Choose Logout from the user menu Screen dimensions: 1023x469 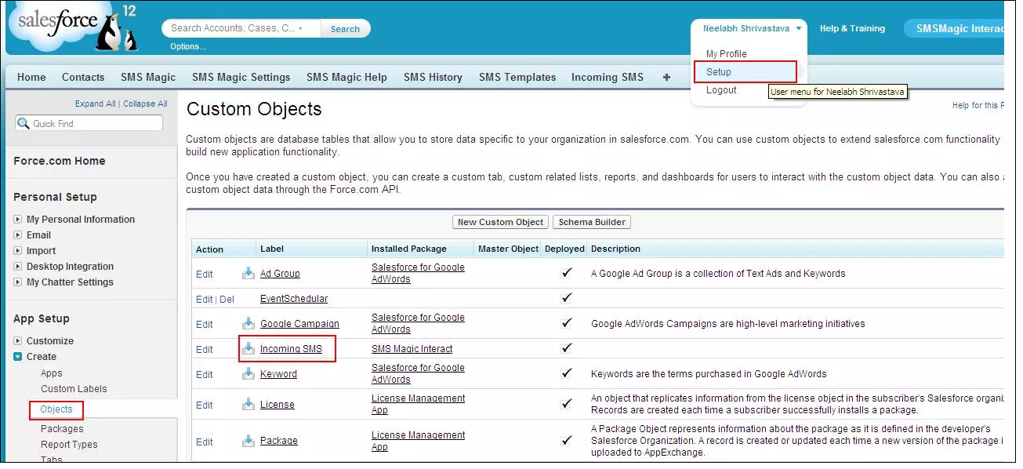coord(721,90)
